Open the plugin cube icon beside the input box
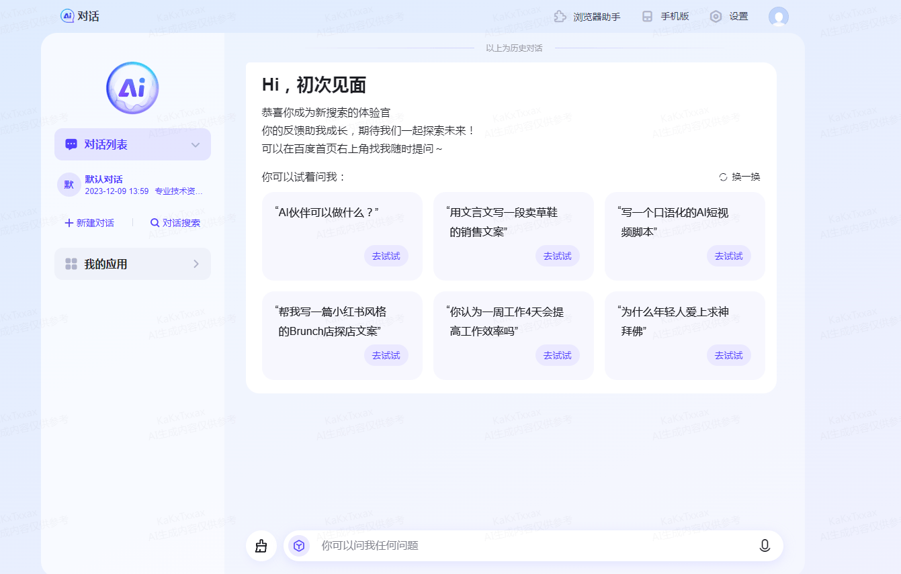 click(298, 546)
